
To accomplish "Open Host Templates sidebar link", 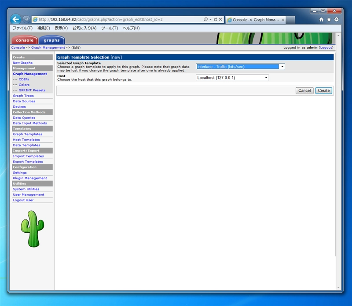I will coord(26,140).
